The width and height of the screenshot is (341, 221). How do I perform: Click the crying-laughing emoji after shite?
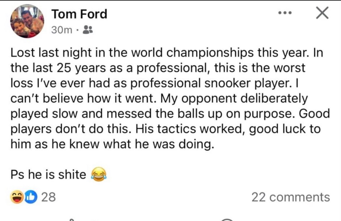[x=99, y=174]
